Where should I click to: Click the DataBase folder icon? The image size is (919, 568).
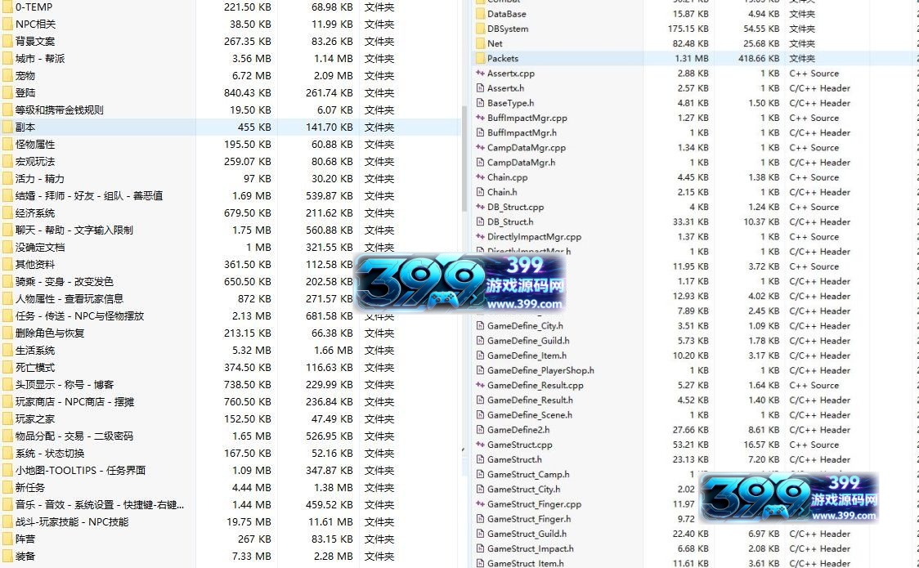(480, 13)
